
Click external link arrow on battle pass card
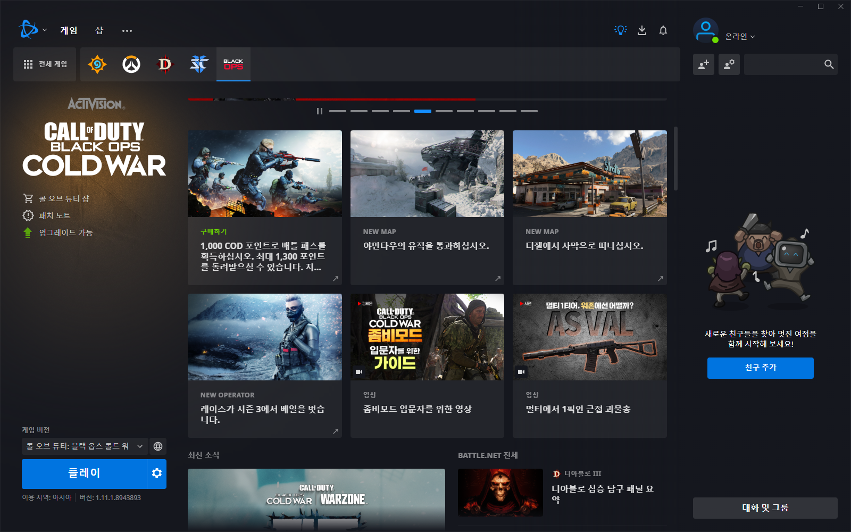336,278
